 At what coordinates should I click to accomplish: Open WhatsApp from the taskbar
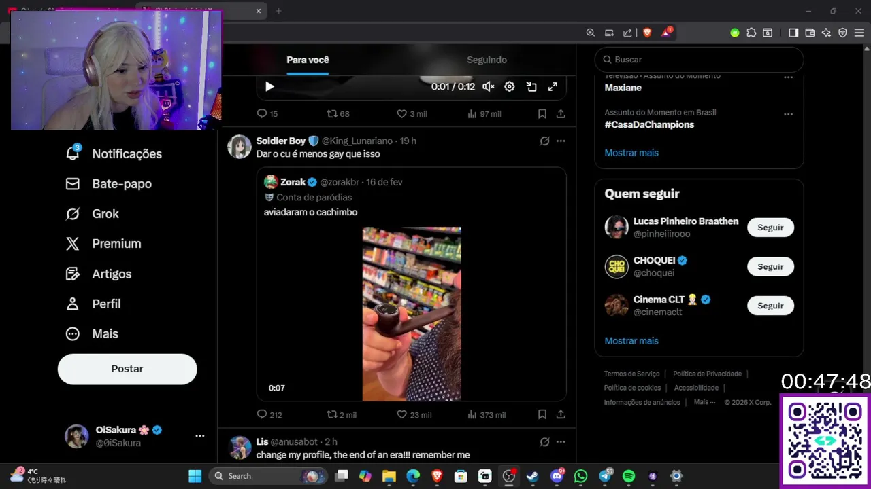point(580,476)
